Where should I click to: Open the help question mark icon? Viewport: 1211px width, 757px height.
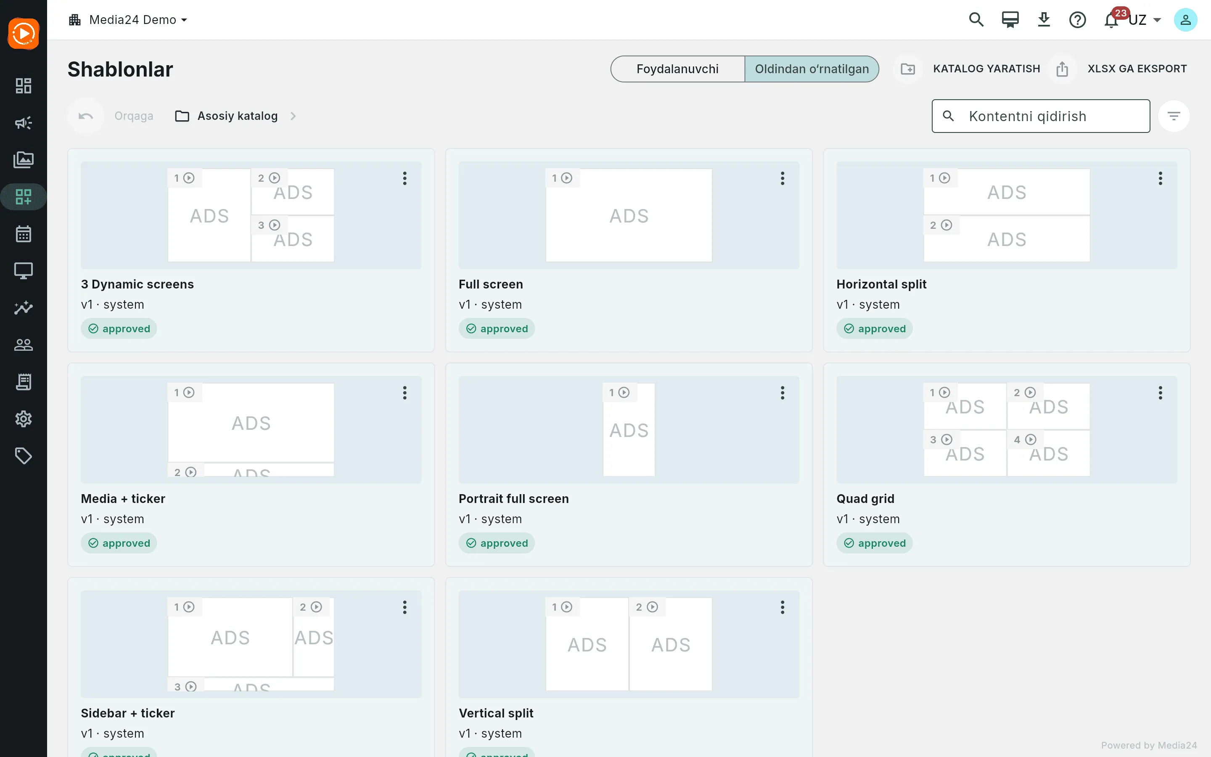click(x=1077, y=20)
